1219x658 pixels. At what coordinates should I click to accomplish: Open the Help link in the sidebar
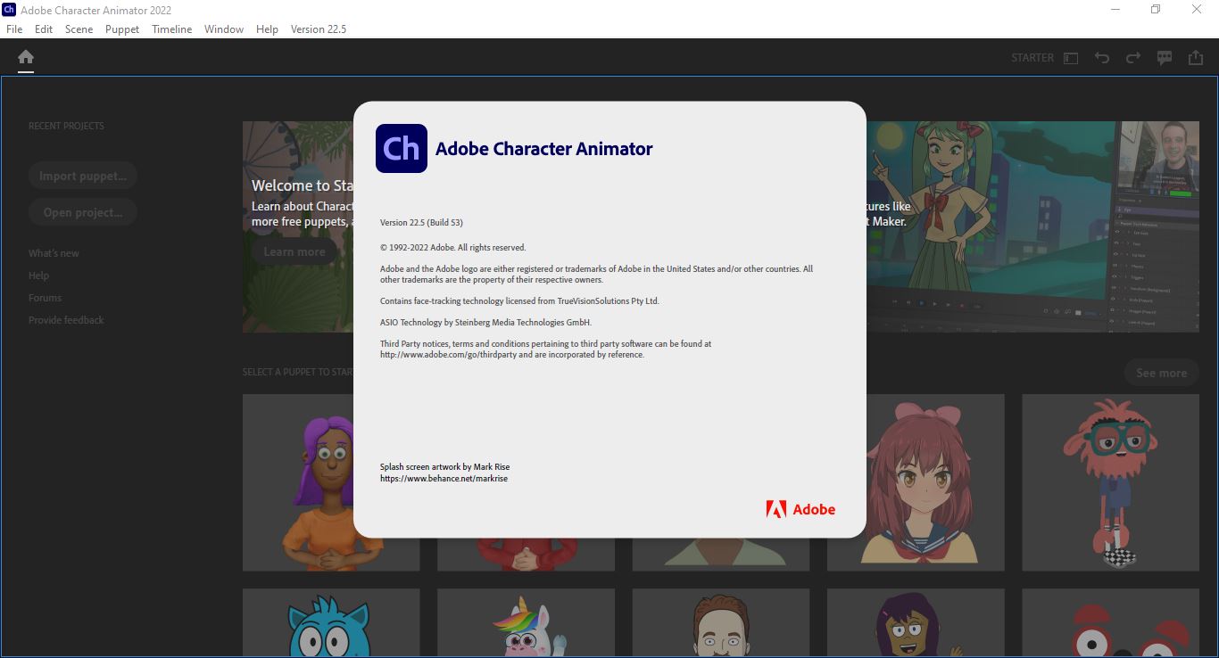pyautogui.click(x=38, y=276)
